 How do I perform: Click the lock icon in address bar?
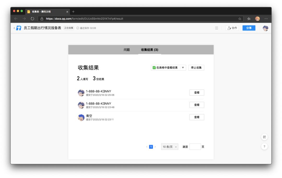[42, 19]
